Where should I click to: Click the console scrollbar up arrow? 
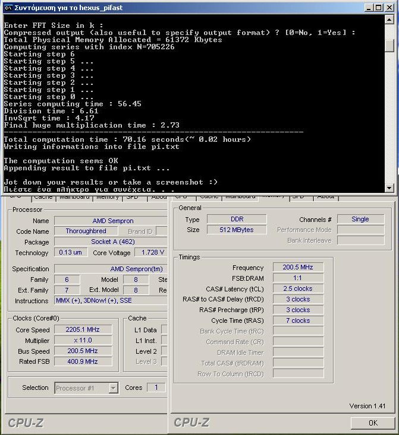click(389, 20)
